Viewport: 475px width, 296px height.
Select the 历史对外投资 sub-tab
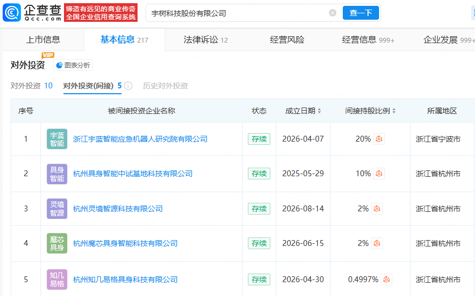[x=165, y=86]
